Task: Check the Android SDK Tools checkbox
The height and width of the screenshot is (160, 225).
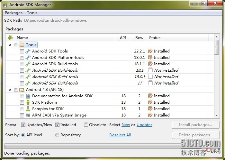Action: pos(22,51)
